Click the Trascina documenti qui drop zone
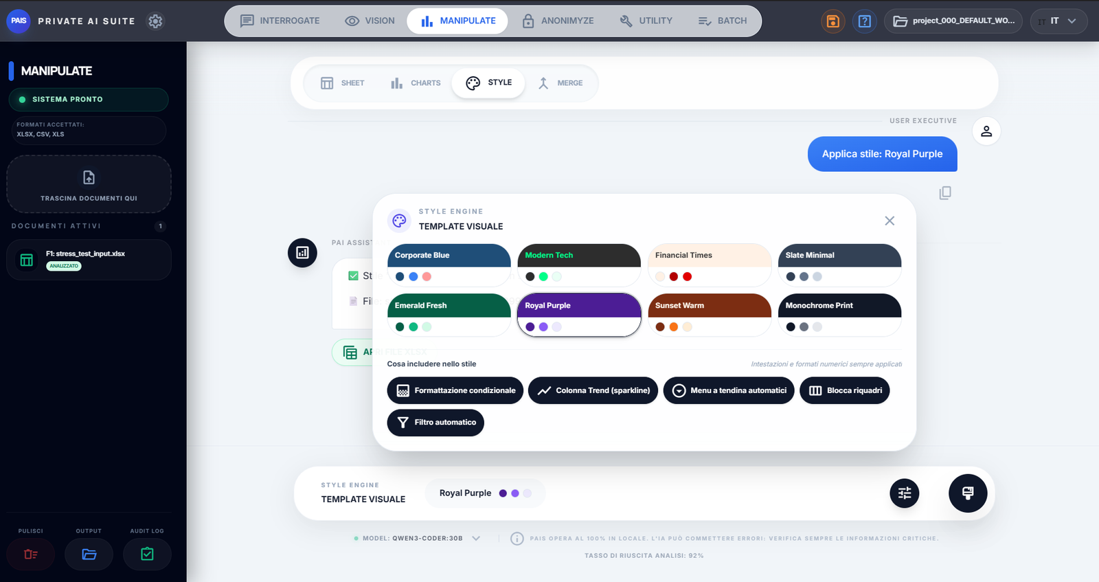Screen dimensions: 1099x582 tap(89, 184)
